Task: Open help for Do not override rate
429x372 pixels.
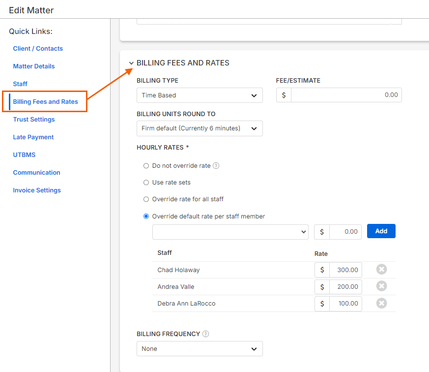Action: (x=216, y=166)
